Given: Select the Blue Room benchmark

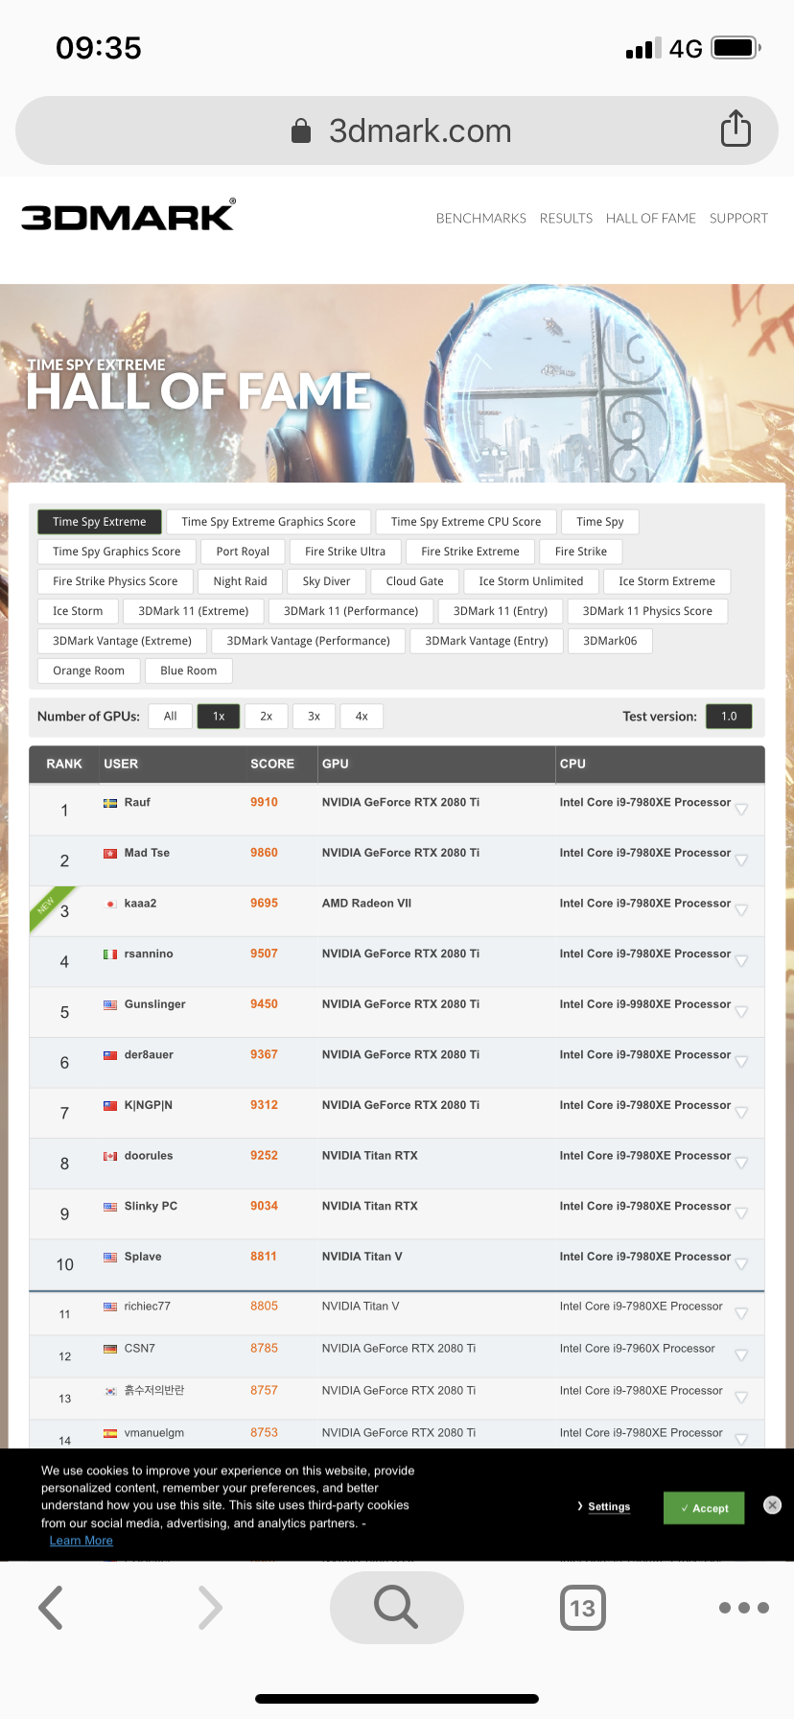Looking at the screenshot, I should point(189,671).
